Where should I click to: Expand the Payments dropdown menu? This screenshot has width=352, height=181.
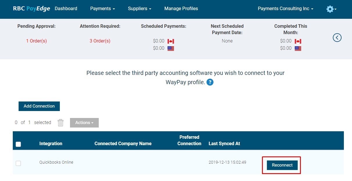103,9
